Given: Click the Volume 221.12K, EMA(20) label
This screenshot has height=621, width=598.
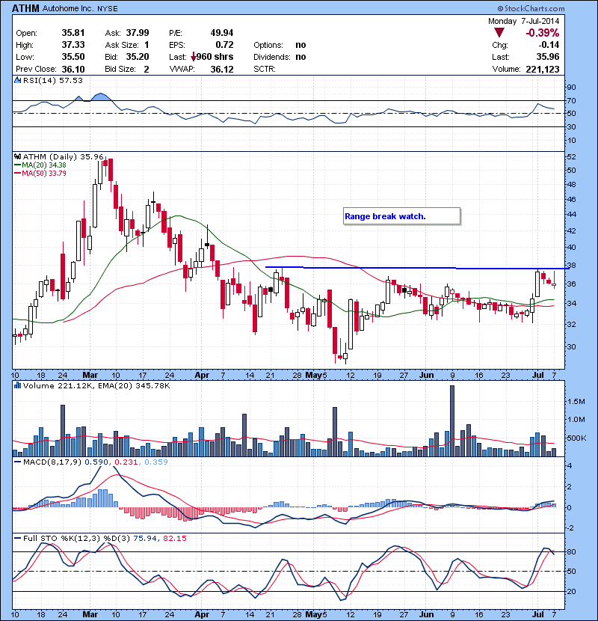Looking at the screenshot, I should [96, 385].
